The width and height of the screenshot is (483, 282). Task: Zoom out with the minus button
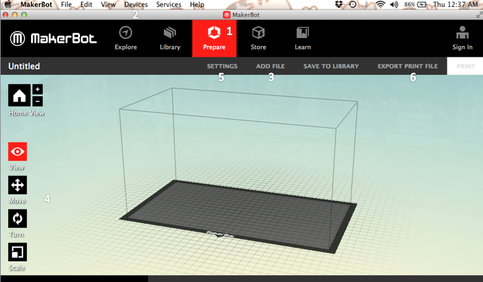tap(37, 101)
